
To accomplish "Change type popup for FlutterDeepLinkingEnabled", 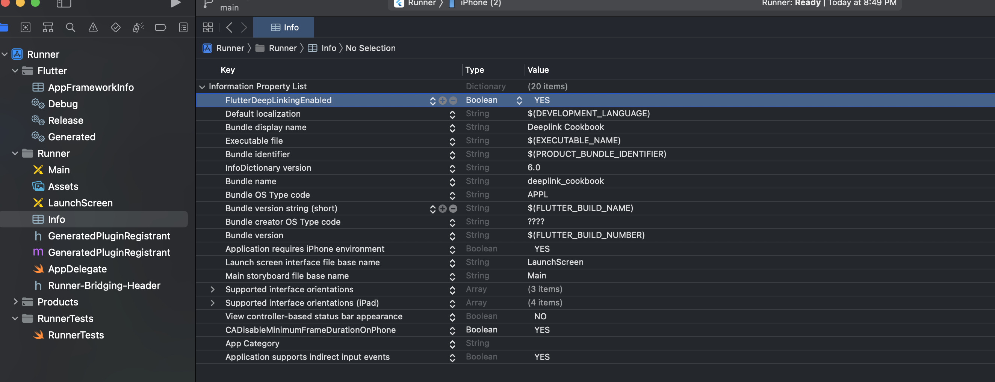I will [x=519, y=101].
